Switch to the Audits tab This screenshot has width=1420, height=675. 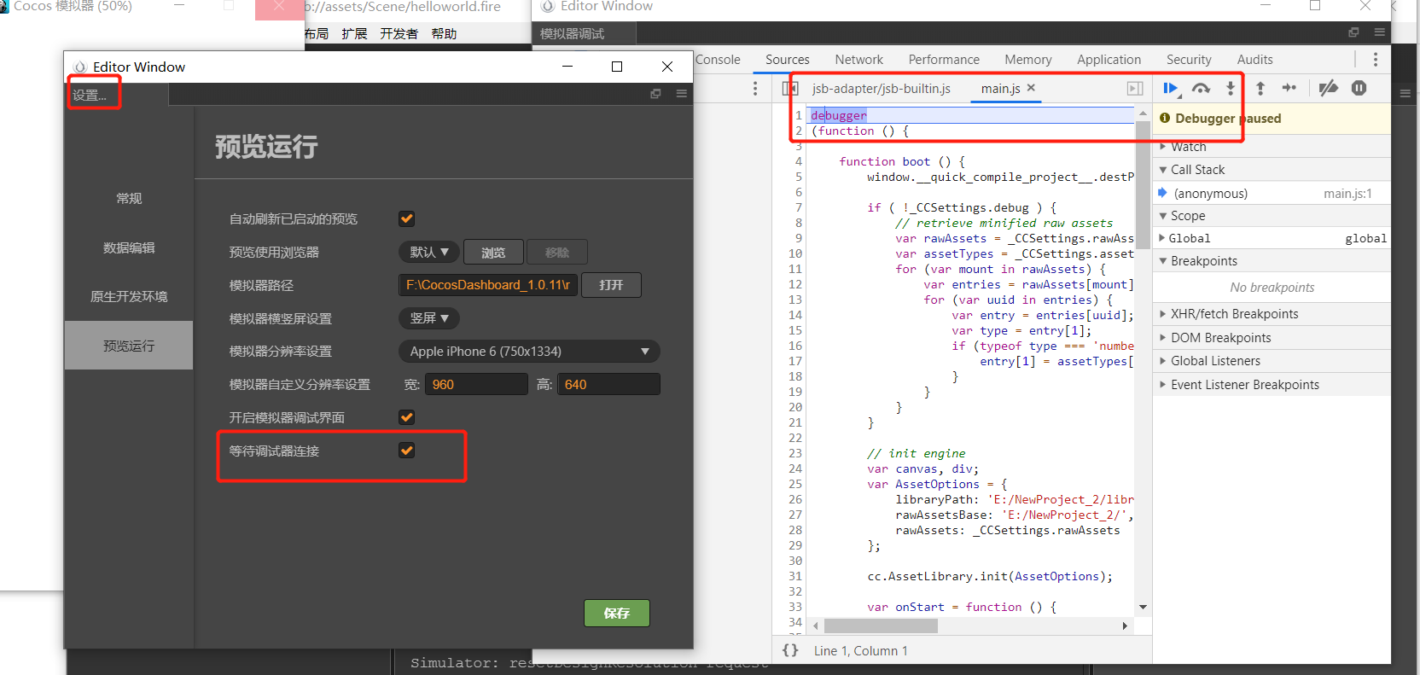(1254, 59)
